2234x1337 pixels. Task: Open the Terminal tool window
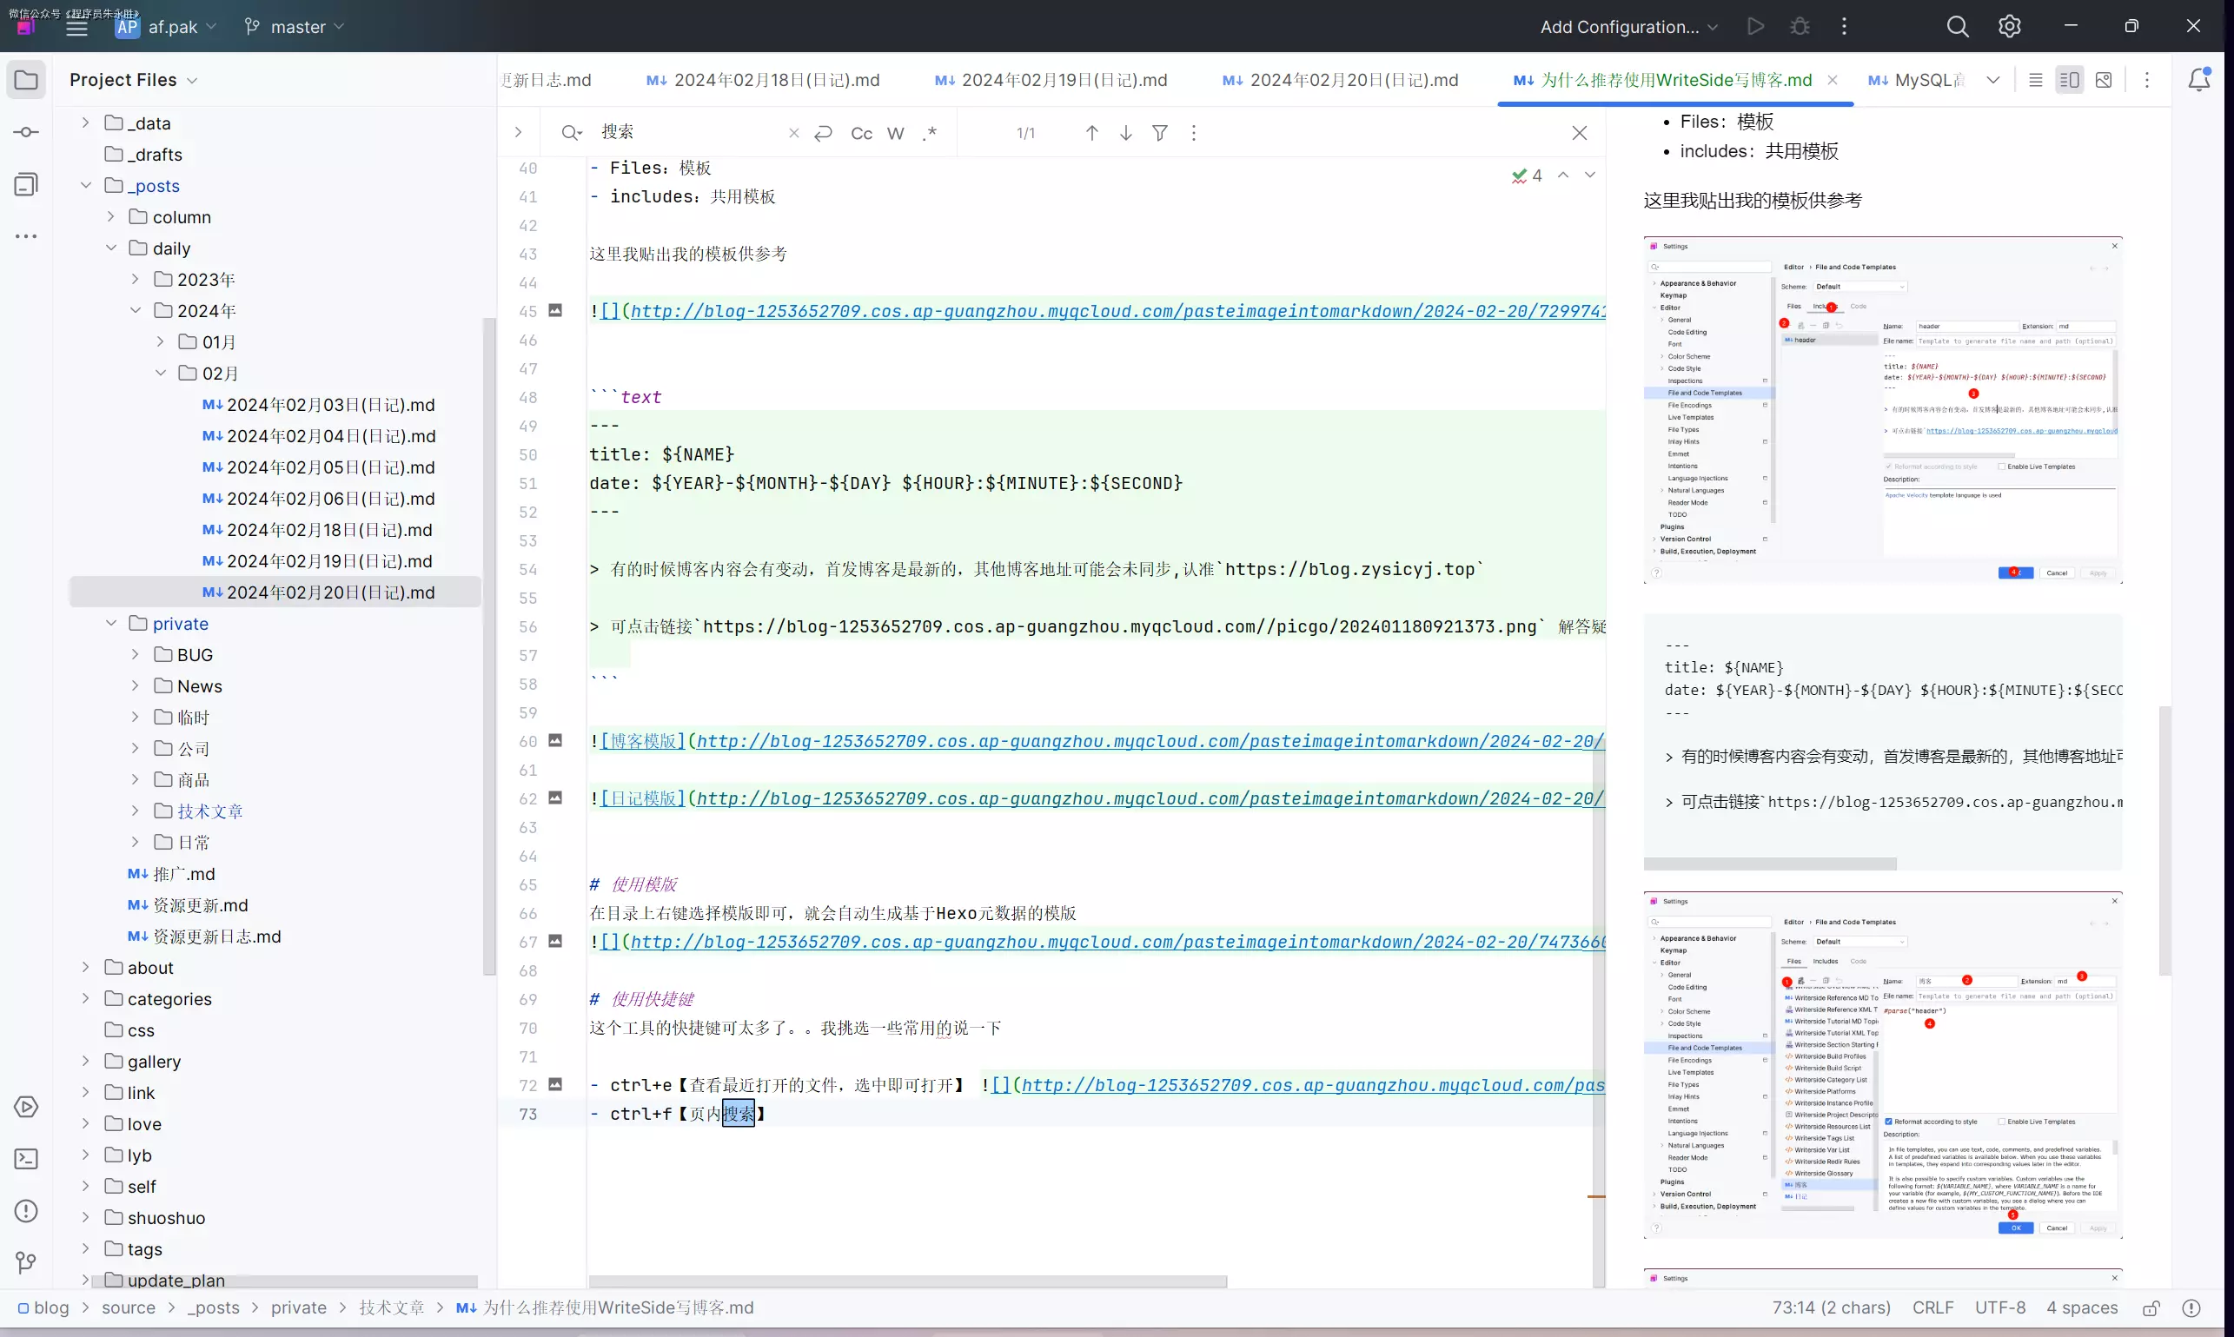[x=26, y=1159]
